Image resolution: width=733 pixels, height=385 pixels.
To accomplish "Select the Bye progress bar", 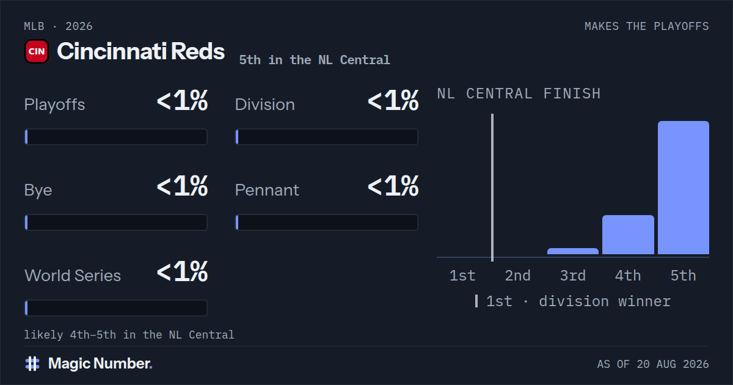I will click(116, 222).
